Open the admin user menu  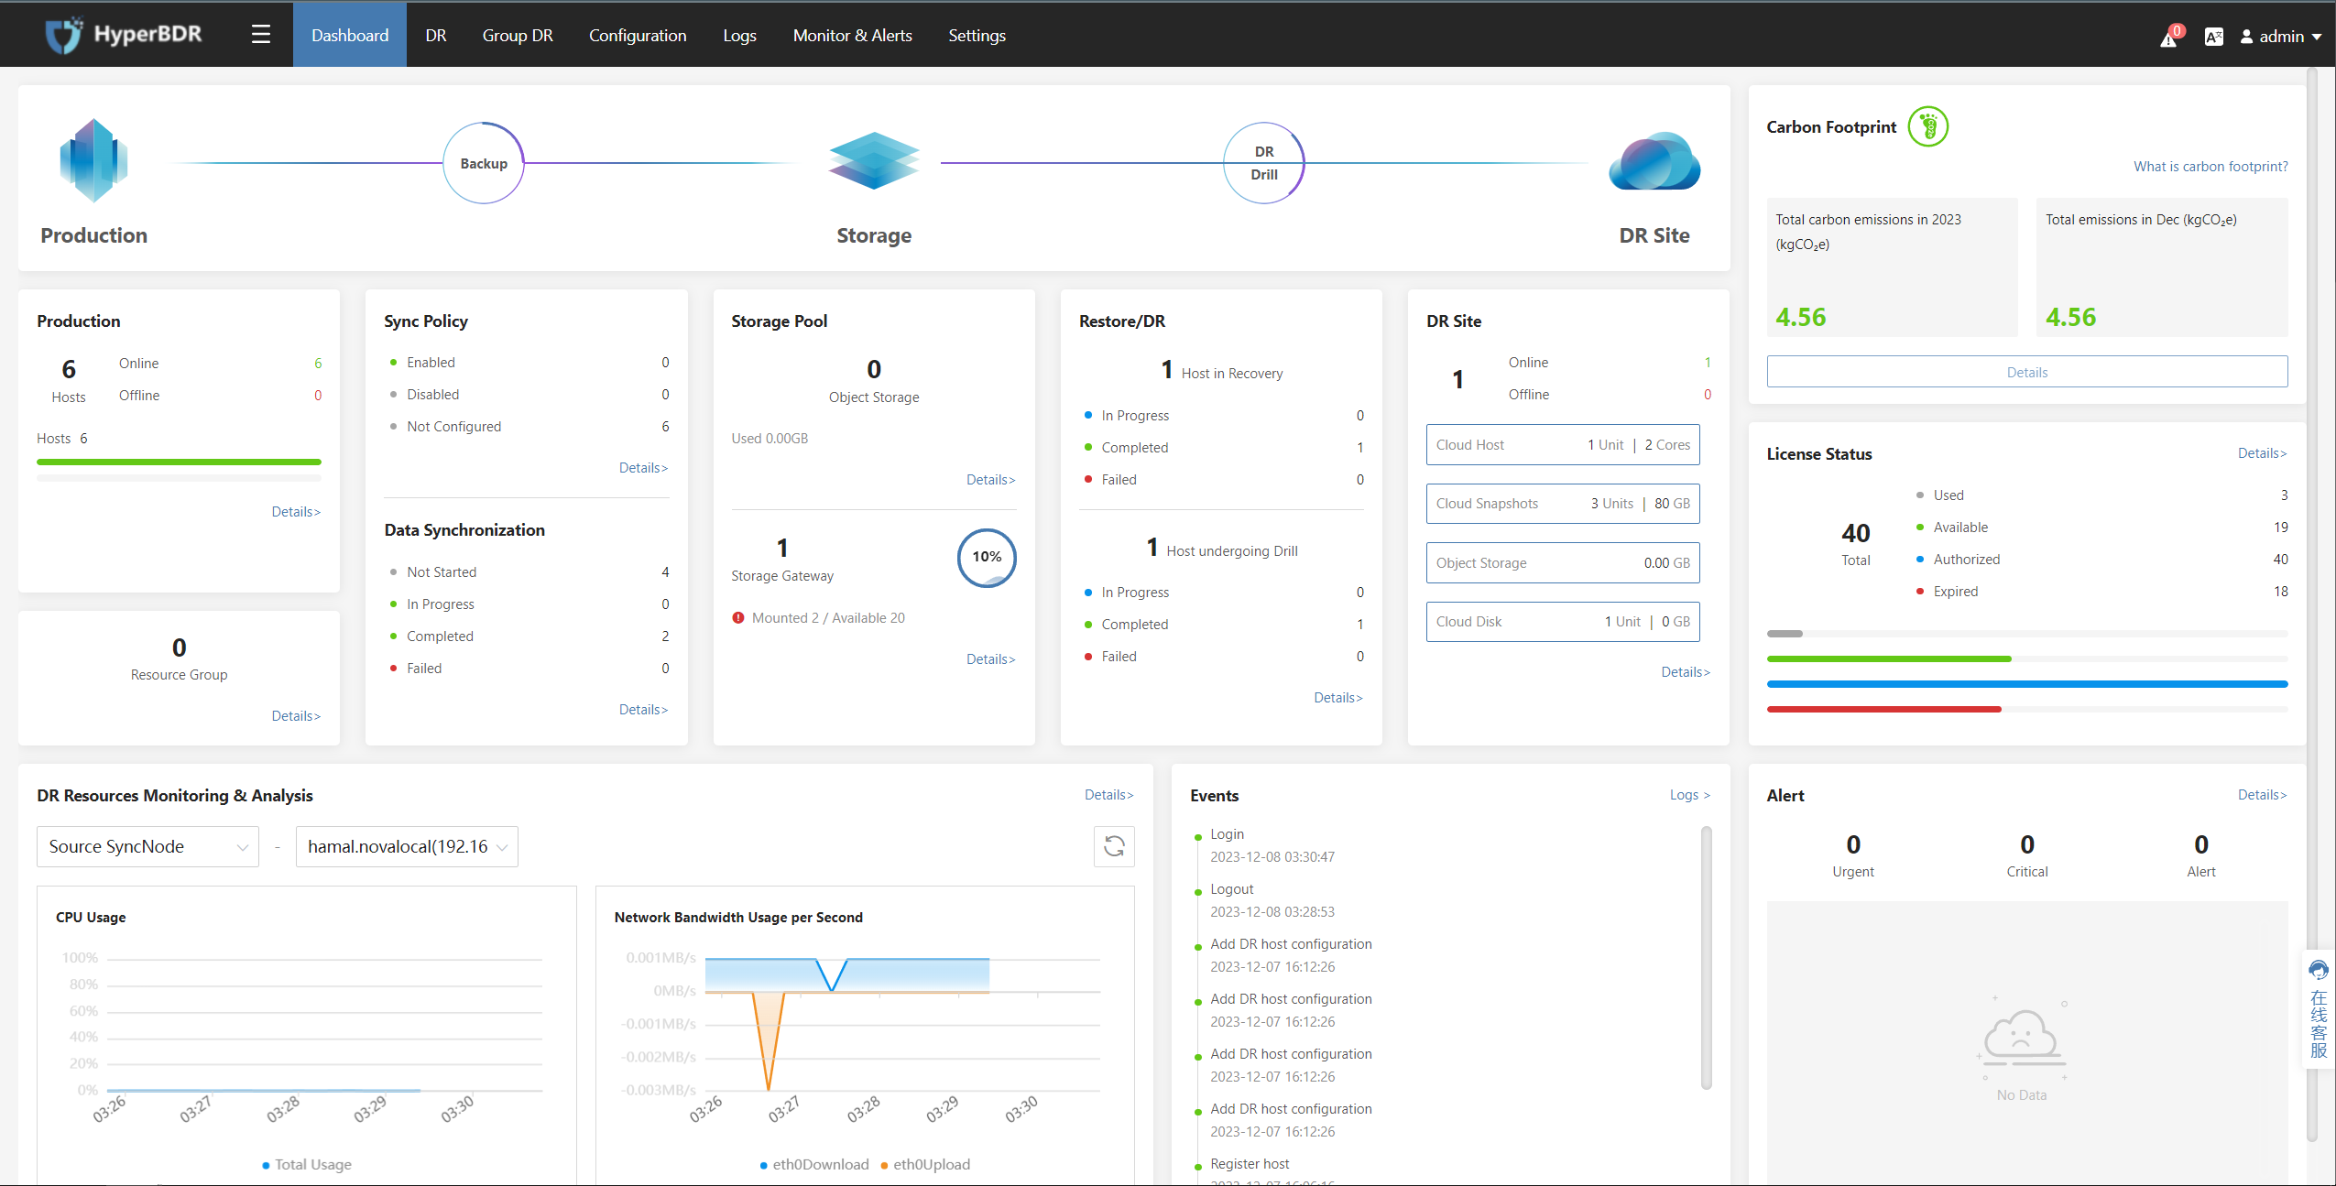pos(2280,37)
